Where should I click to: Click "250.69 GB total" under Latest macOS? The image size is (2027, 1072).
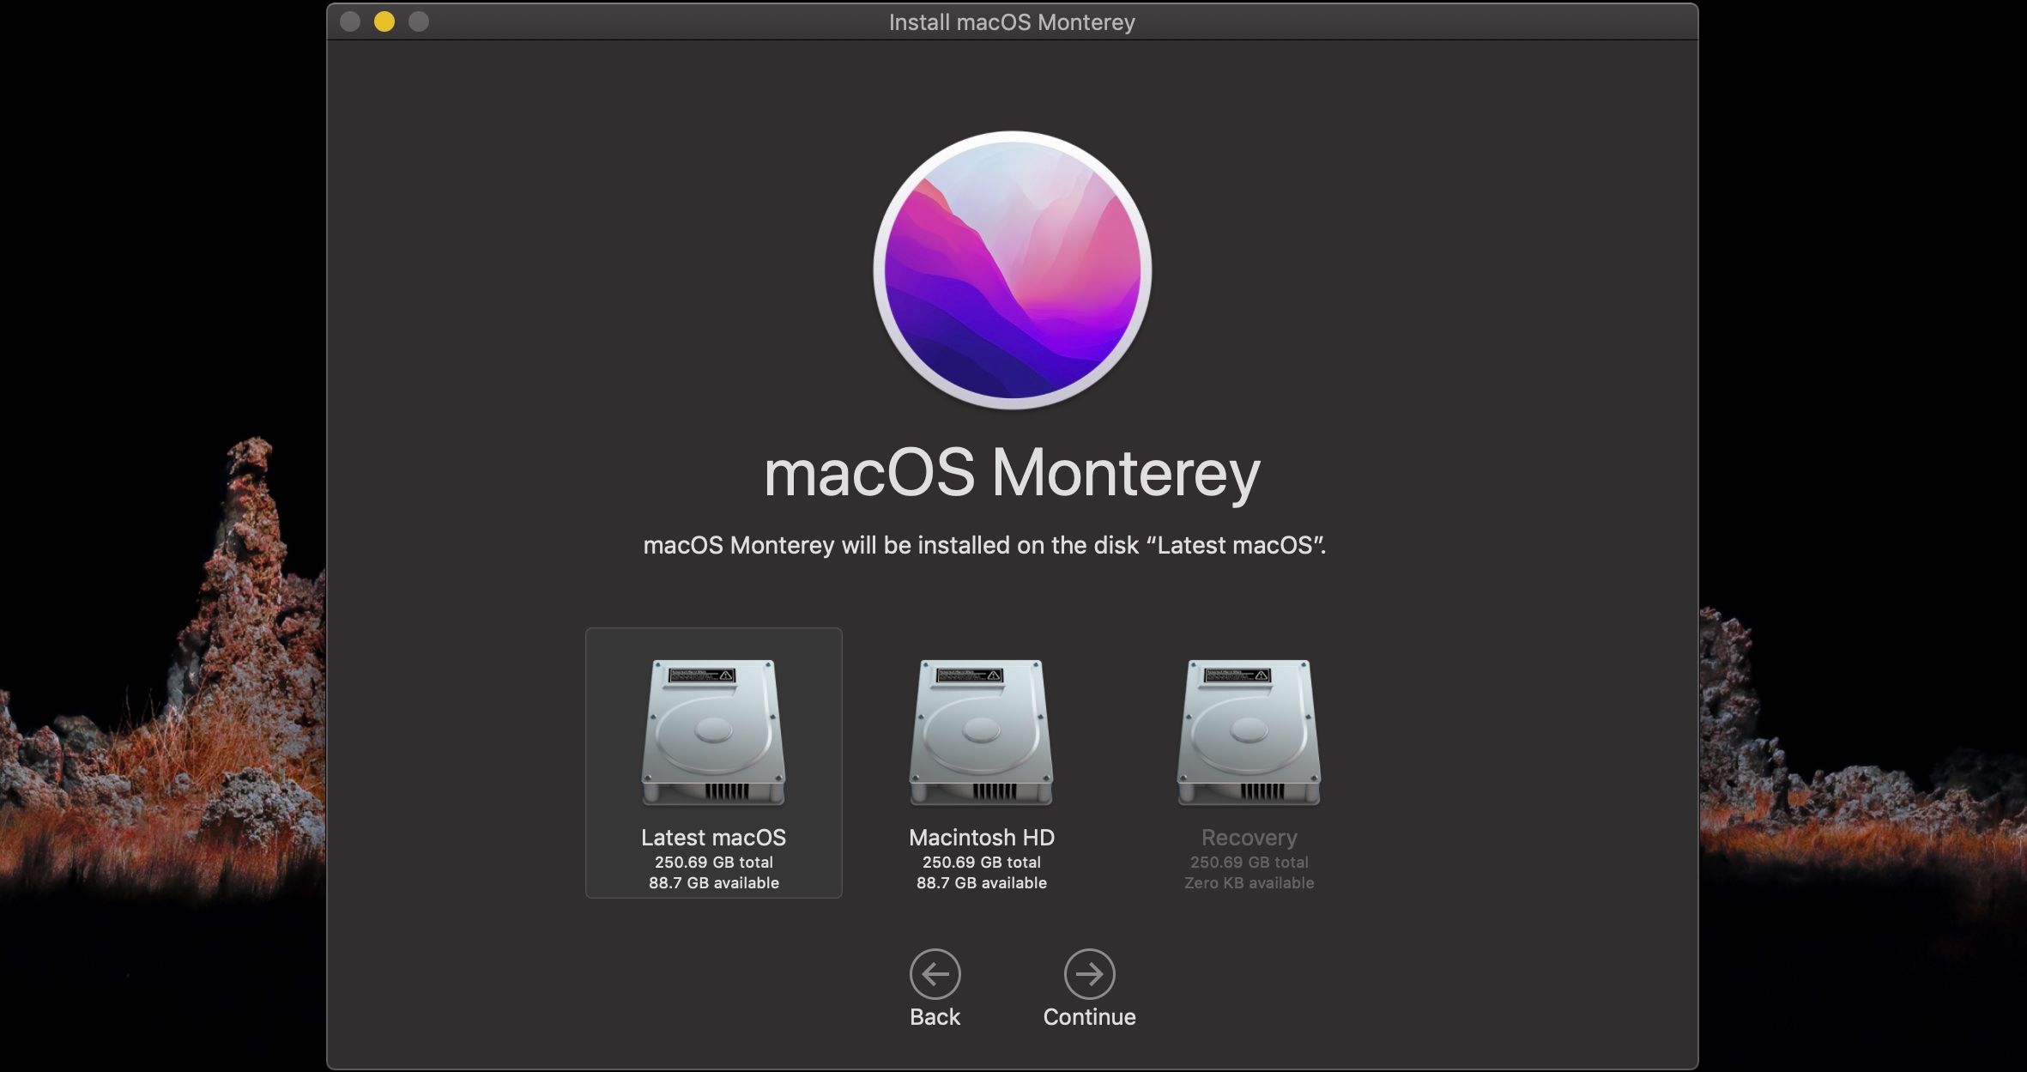tap(713, 862)
